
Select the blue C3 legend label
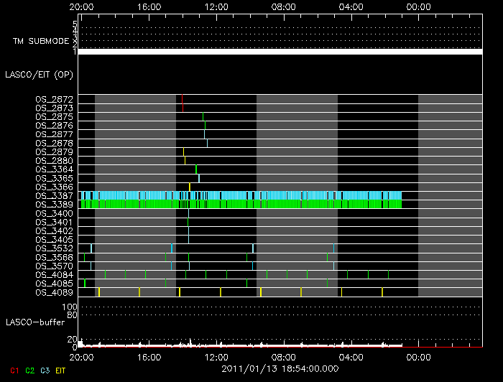44,370
